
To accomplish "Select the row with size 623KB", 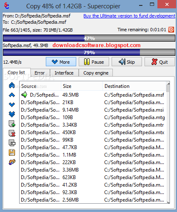I will point(93,177).
